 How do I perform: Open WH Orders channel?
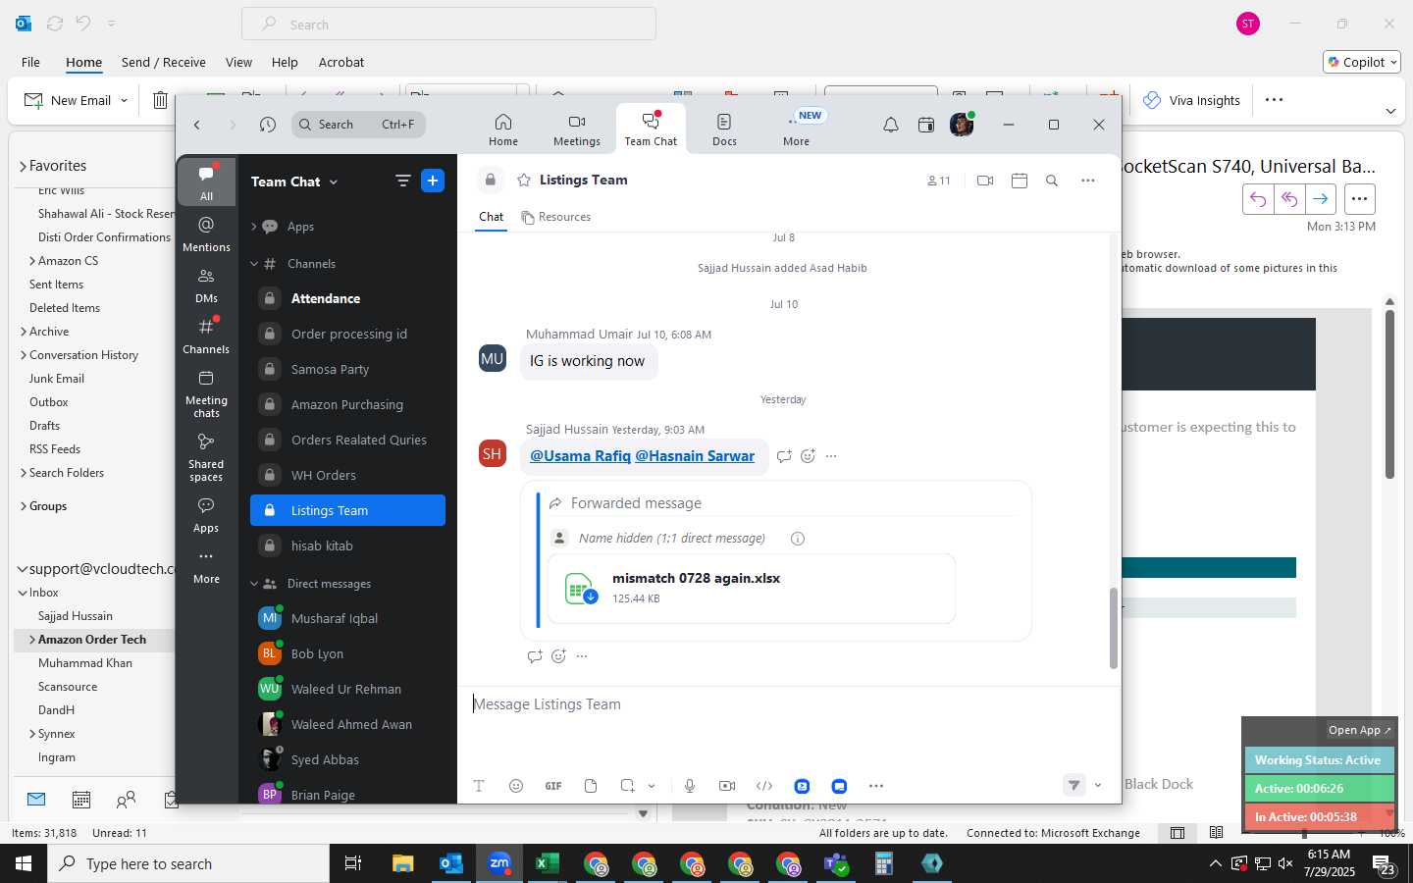[x=347, y=475]
